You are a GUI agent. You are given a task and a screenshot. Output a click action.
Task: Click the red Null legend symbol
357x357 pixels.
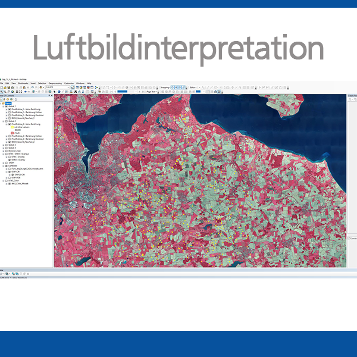11,133
